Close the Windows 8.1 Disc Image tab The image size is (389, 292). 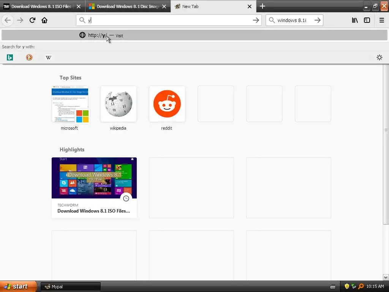pyautogui.click(x=164, y=6)
